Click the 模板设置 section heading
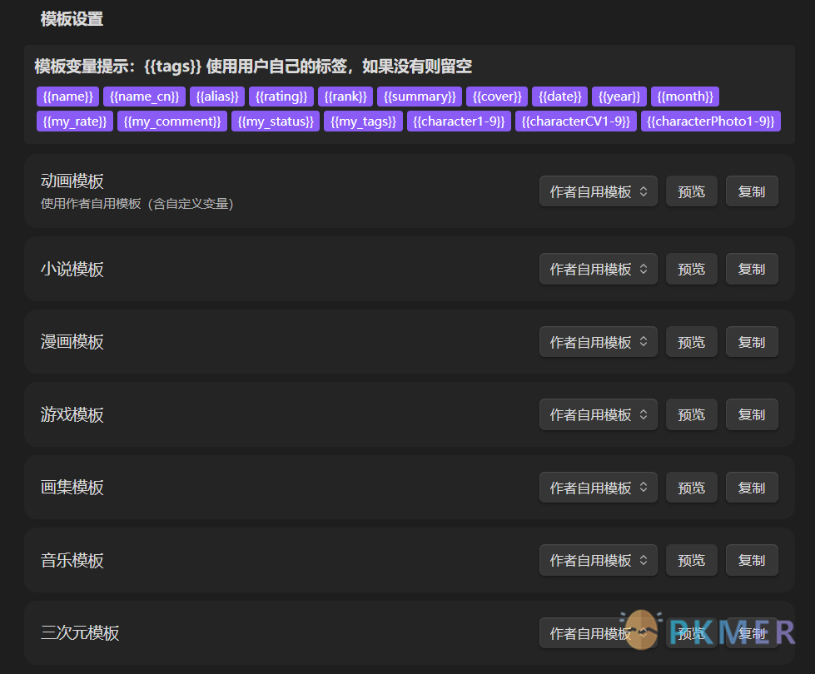Screen dimensions: 815x674 [72, 18]
